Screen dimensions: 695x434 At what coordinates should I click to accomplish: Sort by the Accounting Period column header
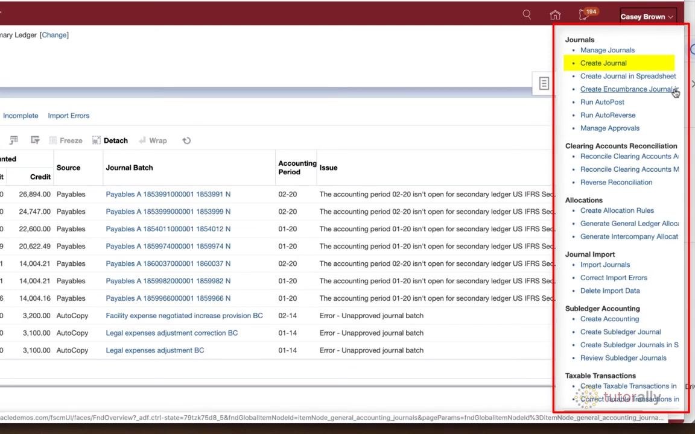[297, 168]
